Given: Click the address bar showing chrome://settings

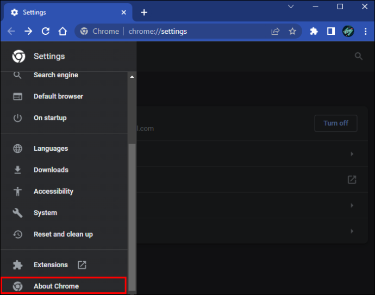Looking at the screenshot, I should (187, 32).
